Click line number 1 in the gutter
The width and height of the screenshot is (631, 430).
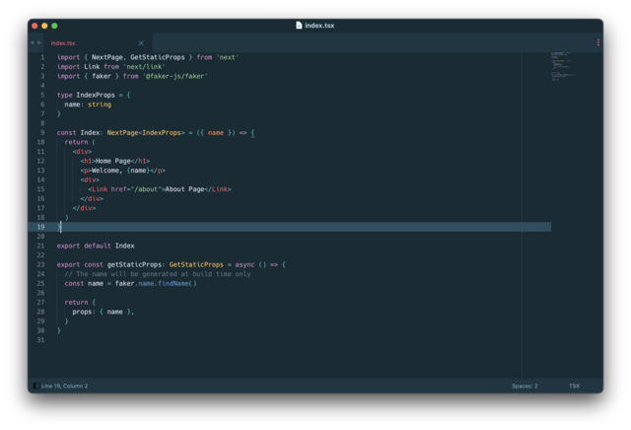coord(42,57)
